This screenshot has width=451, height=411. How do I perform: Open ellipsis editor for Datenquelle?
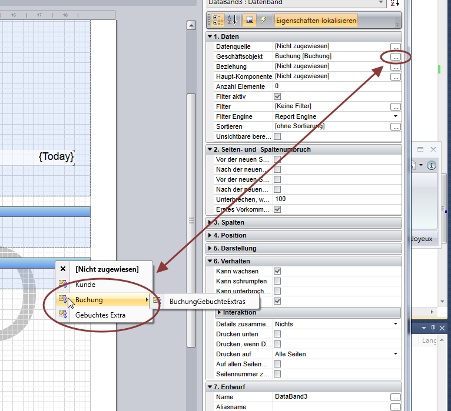pyautogui.click(x=396, y=47)
